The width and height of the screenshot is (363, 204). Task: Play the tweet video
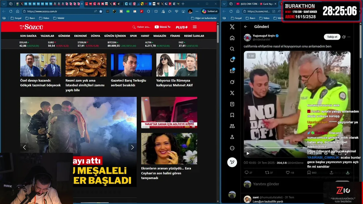[248, 153]
